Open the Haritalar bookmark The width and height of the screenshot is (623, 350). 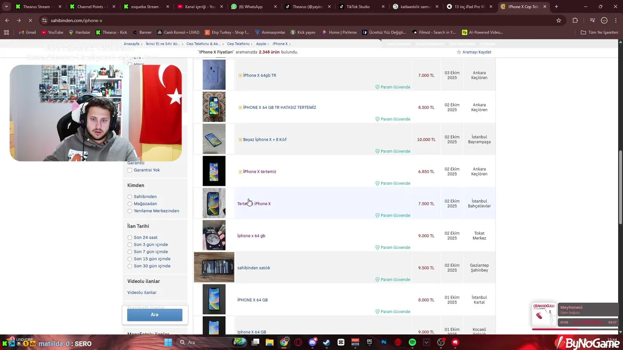(79, 33)
